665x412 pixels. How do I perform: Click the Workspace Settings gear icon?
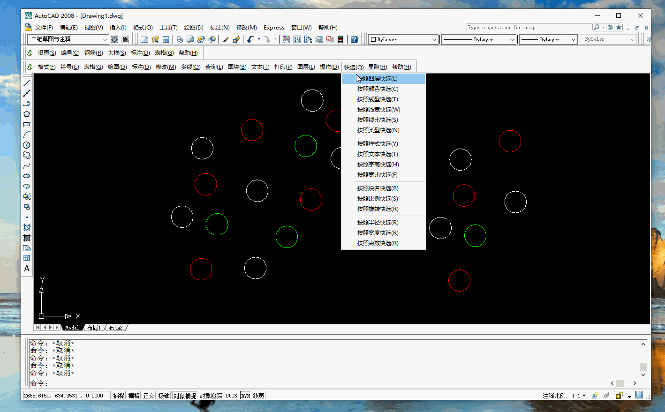pyautogui.click(x=114, y=39)
